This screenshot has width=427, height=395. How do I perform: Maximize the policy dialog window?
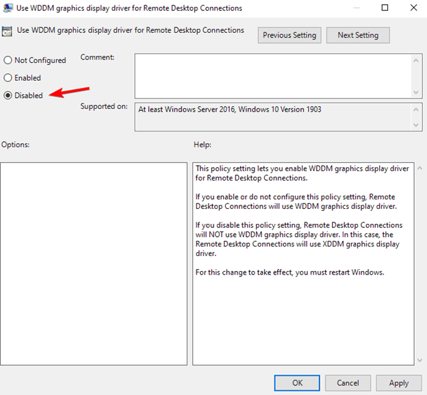(x=385, y=8)
